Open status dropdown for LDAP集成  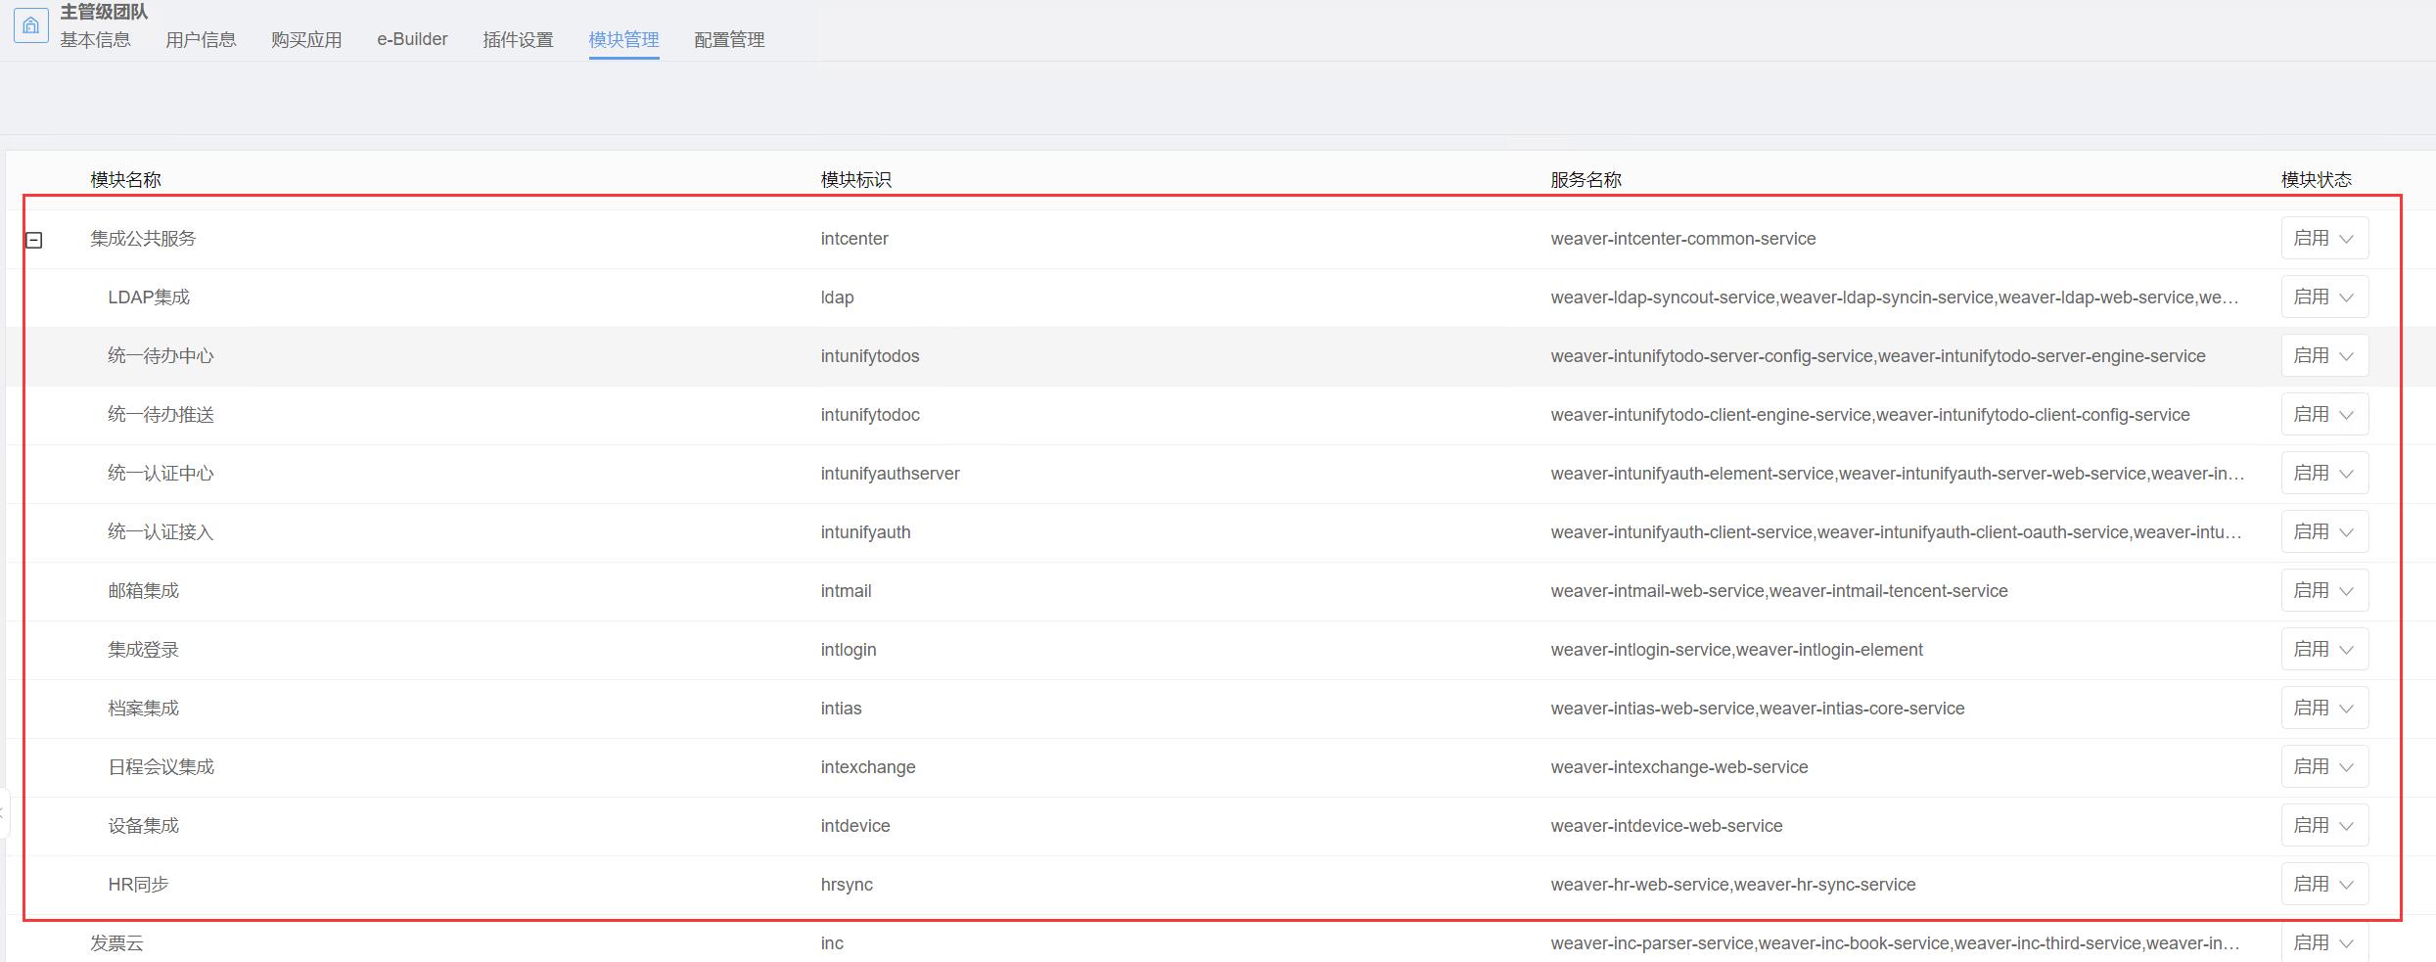(x=2324, y=298)
